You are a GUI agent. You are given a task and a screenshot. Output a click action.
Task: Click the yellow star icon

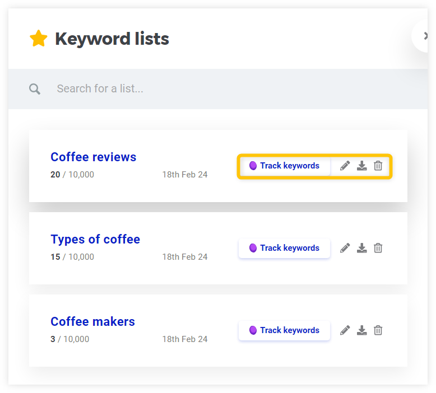(x=39, y=39)
